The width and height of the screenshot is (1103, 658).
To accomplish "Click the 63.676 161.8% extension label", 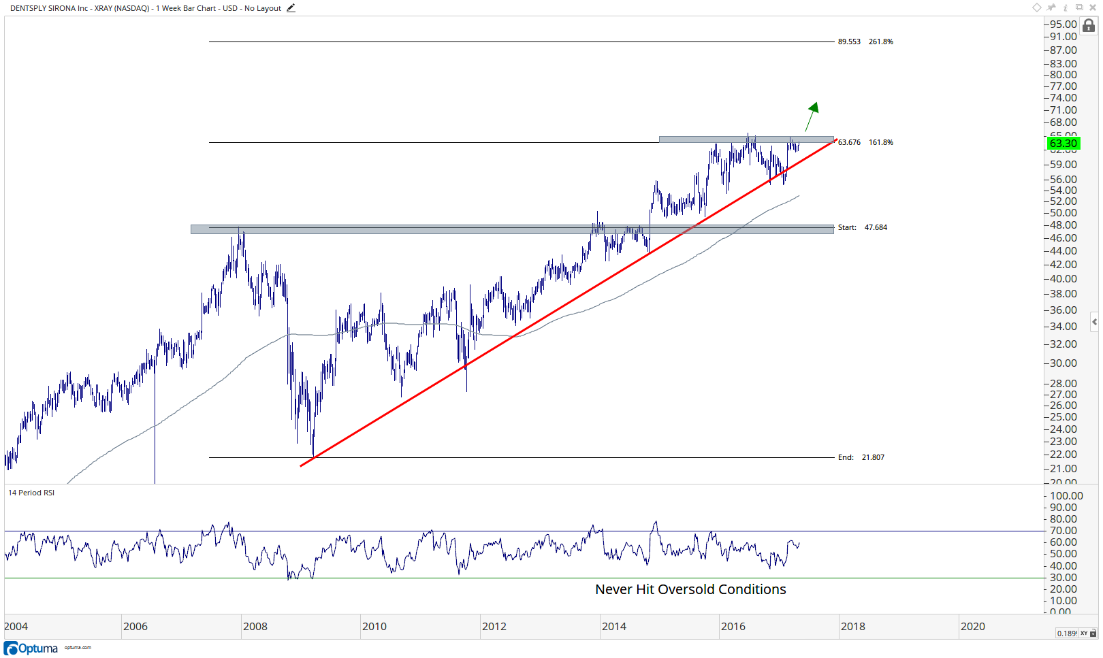I will (865, 142).
